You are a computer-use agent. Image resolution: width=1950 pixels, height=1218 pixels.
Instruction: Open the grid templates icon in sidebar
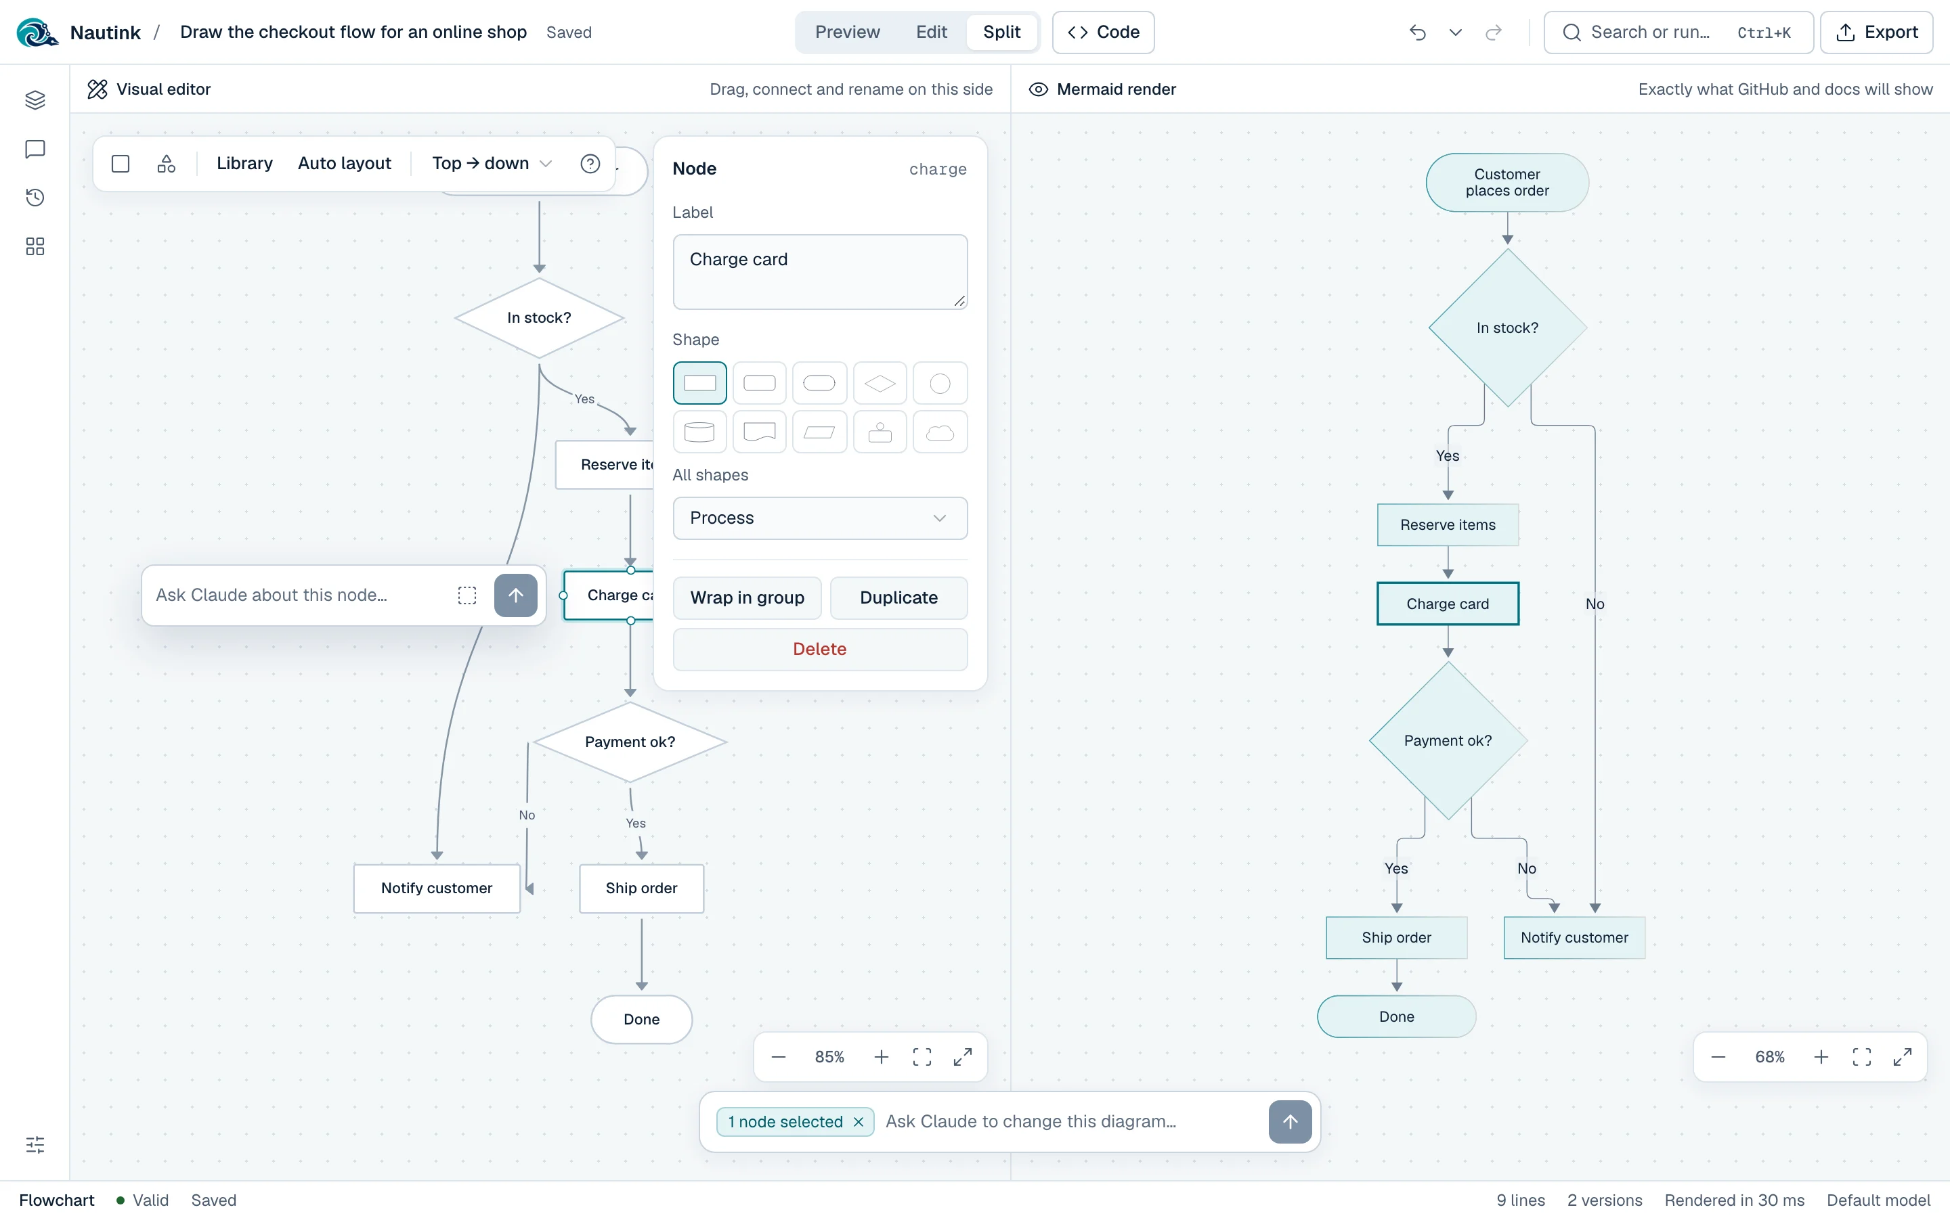(35, 246)
